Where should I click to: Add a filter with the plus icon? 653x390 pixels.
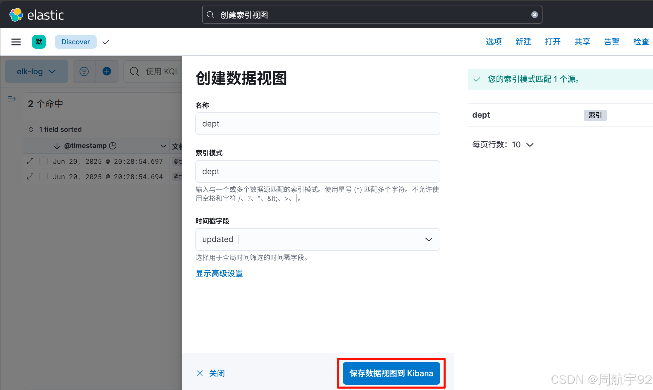(x=107, y=71)
